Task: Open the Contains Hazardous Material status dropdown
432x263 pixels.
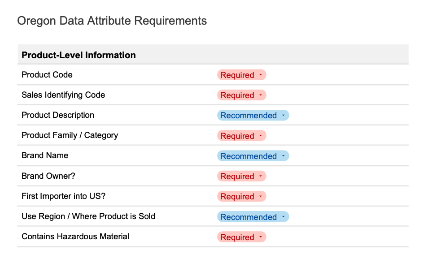Action: tap(241, 237)
